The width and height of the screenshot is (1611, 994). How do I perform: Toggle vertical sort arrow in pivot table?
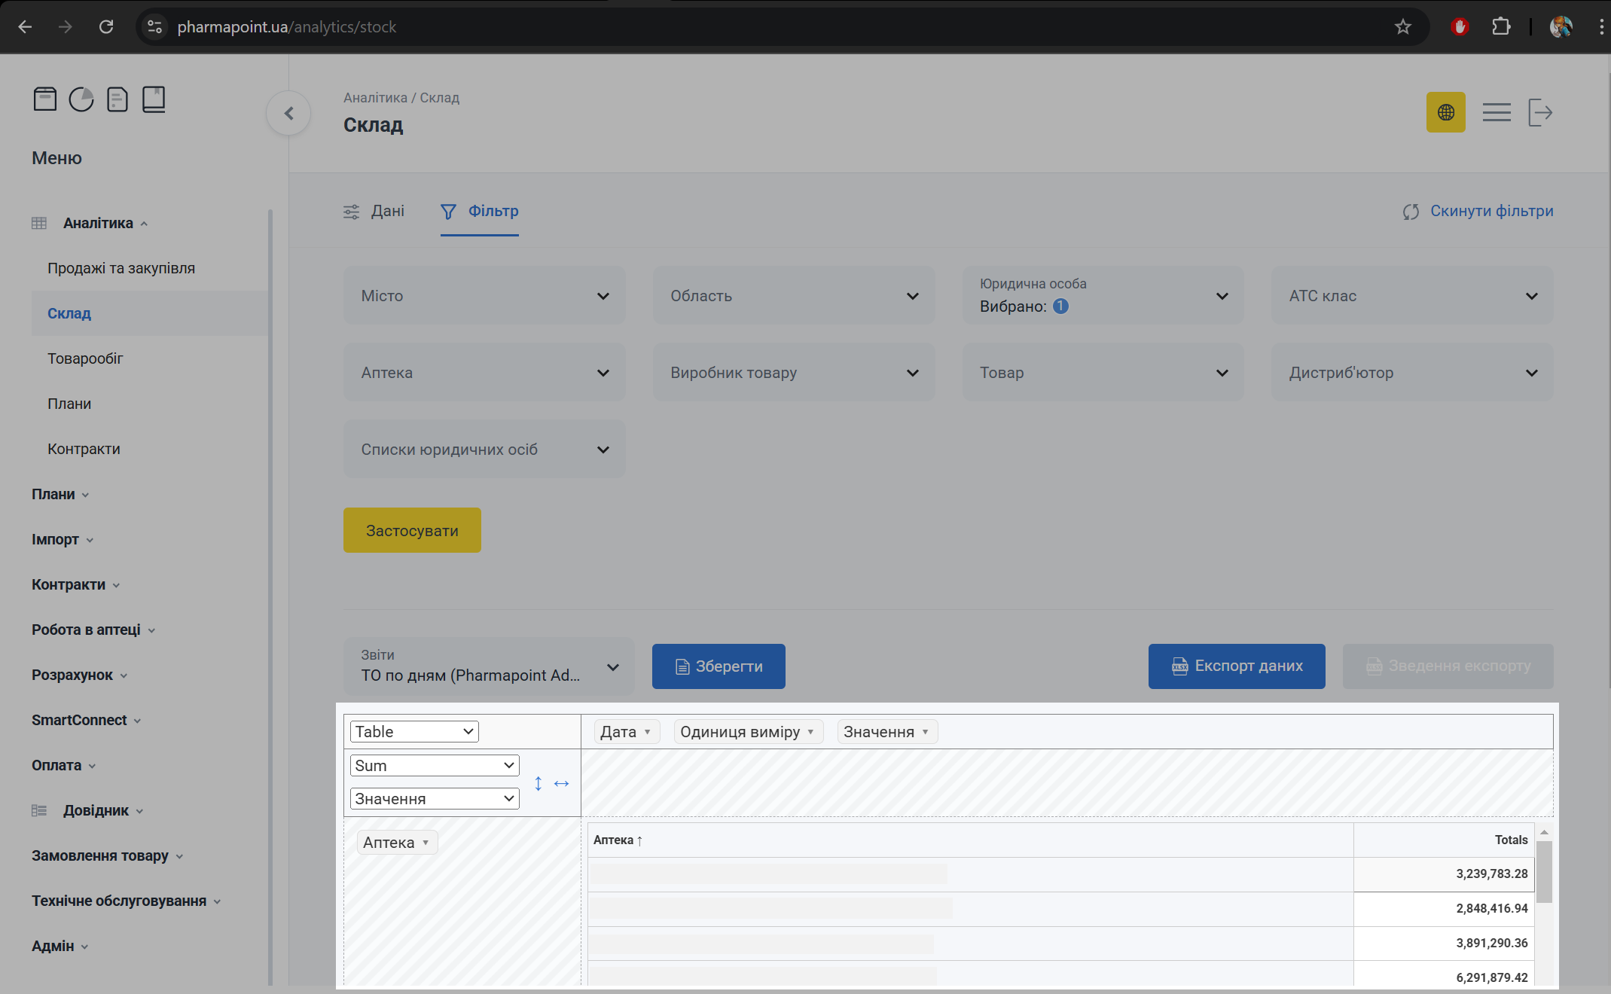pos(538,783)
